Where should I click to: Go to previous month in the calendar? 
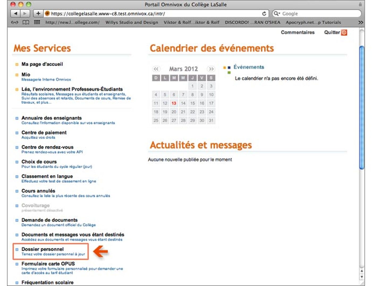156,69
